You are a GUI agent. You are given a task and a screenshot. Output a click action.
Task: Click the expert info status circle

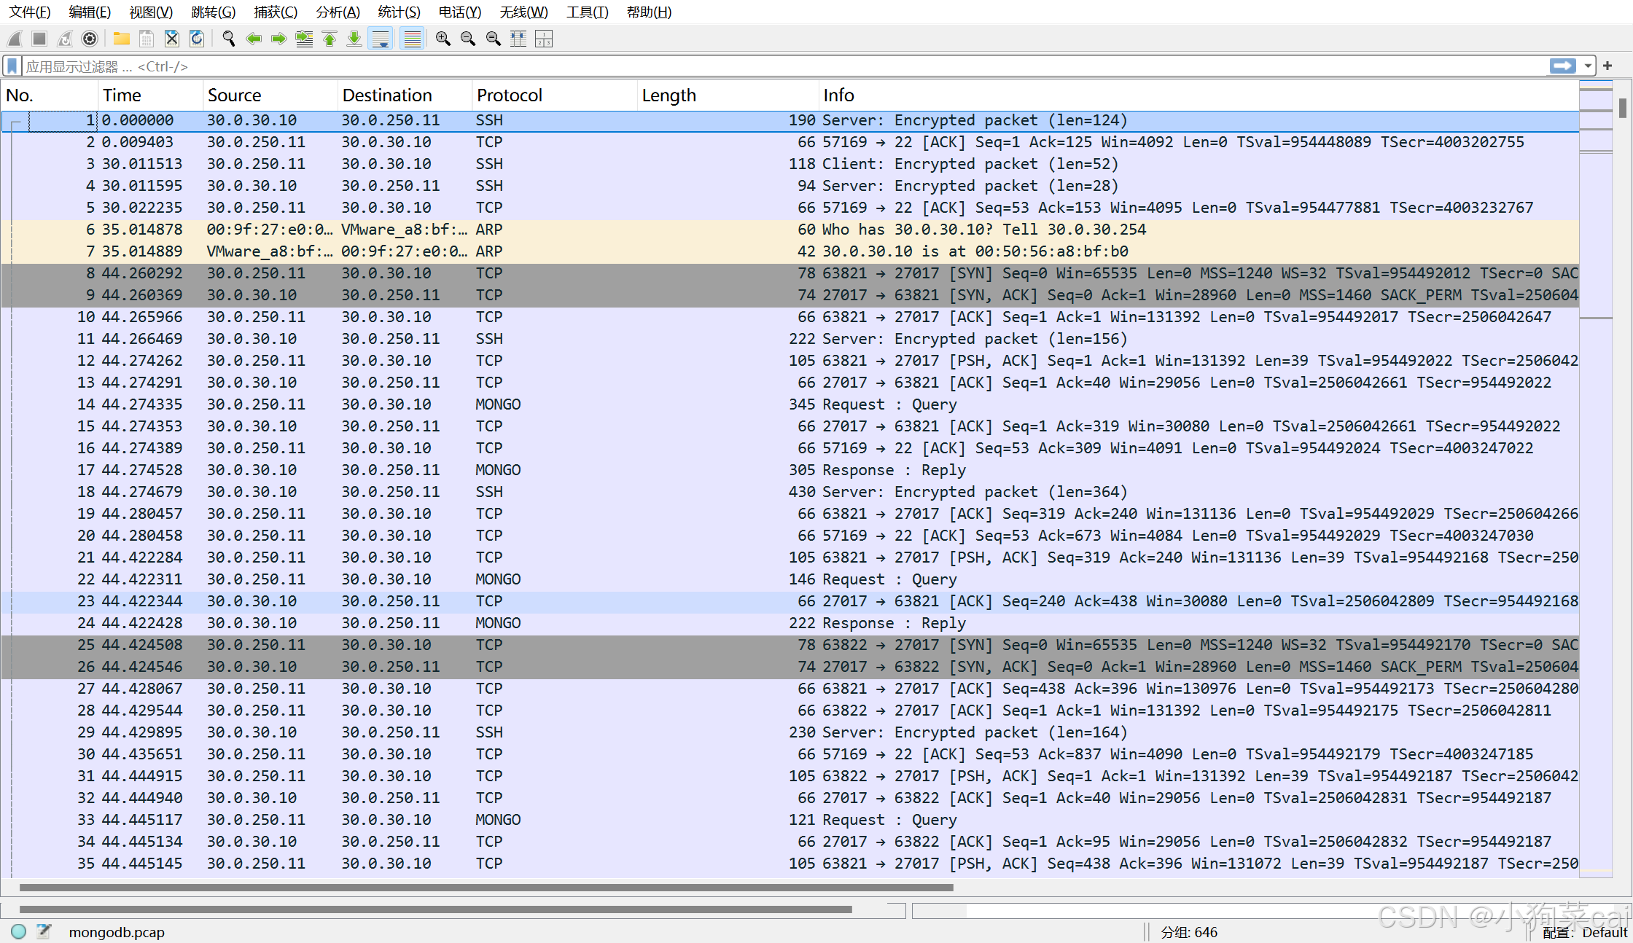click(x=19, y=931)
